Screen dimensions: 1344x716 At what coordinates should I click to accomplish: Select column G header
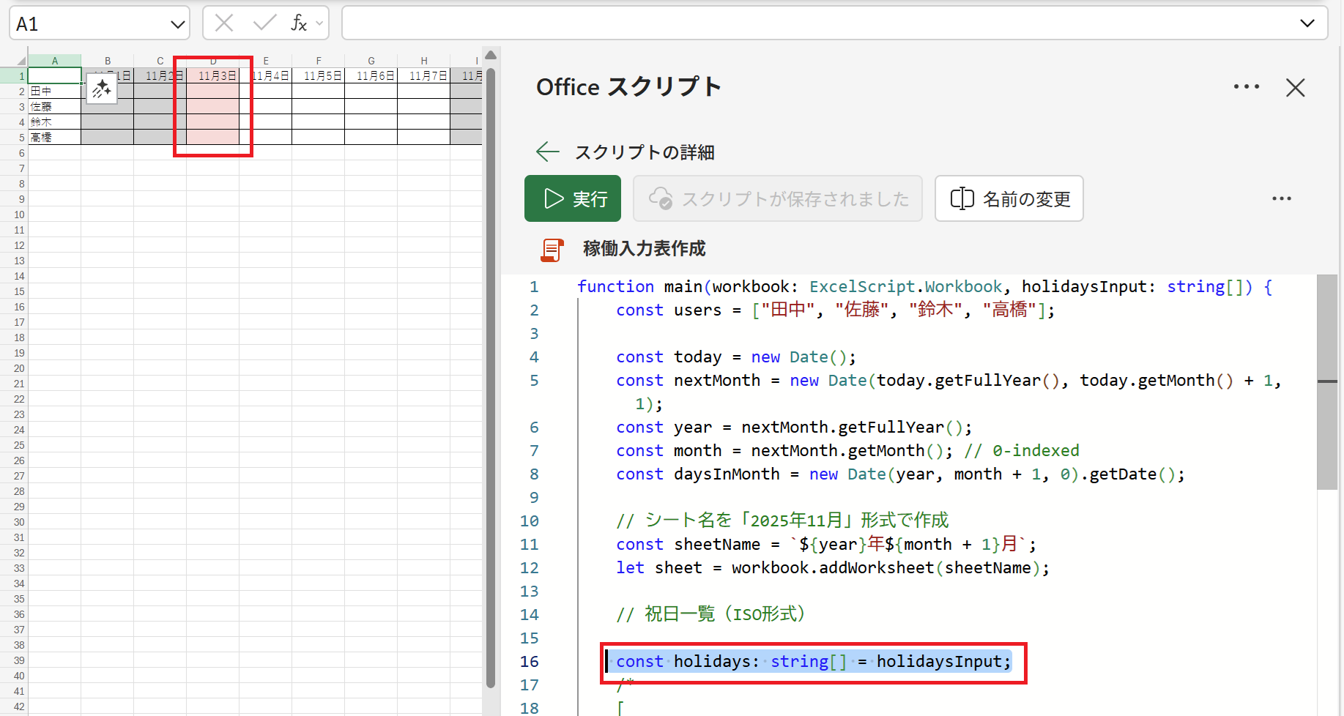tap(371, 61)
